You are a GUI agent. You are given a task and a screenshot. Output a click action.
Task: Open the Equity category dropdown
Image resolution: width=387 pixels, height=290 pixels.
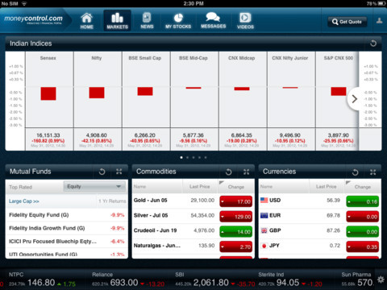click(94, 186)
